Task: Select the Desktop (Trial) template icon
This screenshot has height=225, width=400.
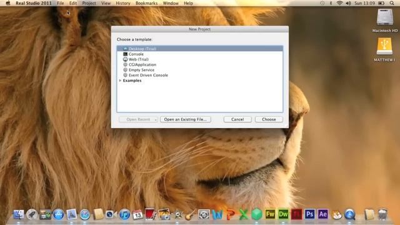Action: pyautogui.click(x=125, y=49)
